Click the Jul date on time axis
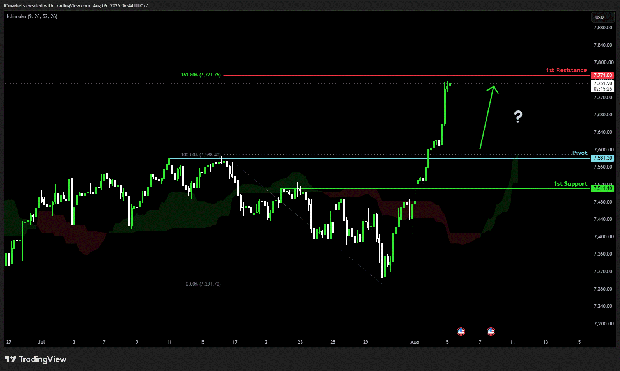Screen dimensions: 620x371 click(x=41, y=342)
